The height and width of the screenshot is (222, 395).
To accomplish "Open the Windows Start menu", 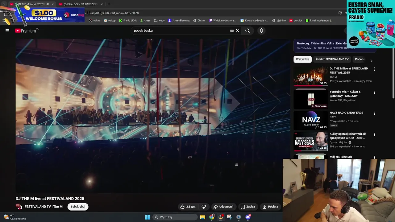I will 148,217.
